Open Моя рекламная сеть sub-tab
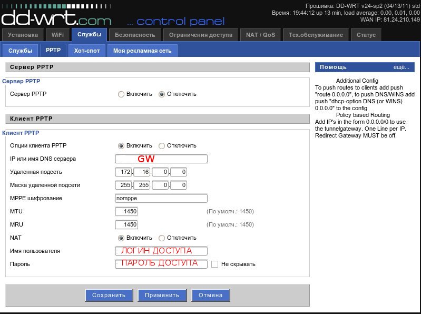This screenshot has width=421, height=314. tap(142, 51)
